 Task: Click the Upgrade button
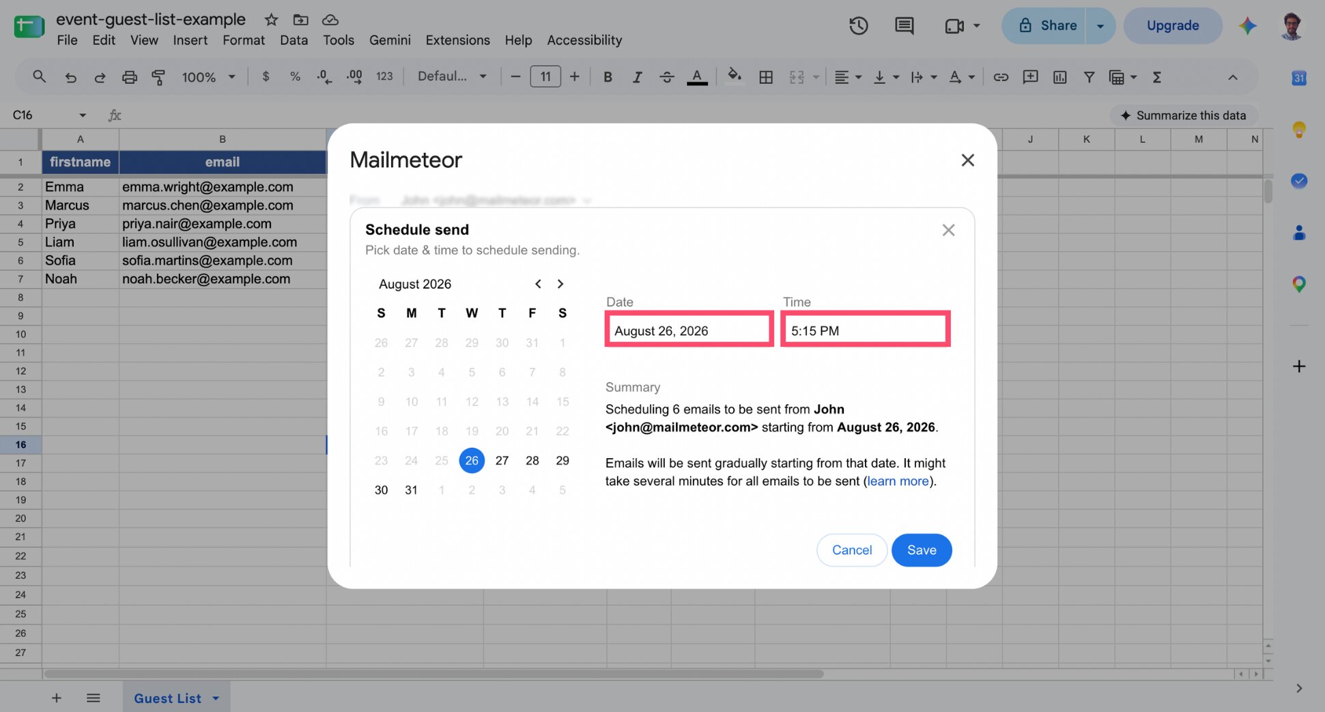coord(1173,26)
